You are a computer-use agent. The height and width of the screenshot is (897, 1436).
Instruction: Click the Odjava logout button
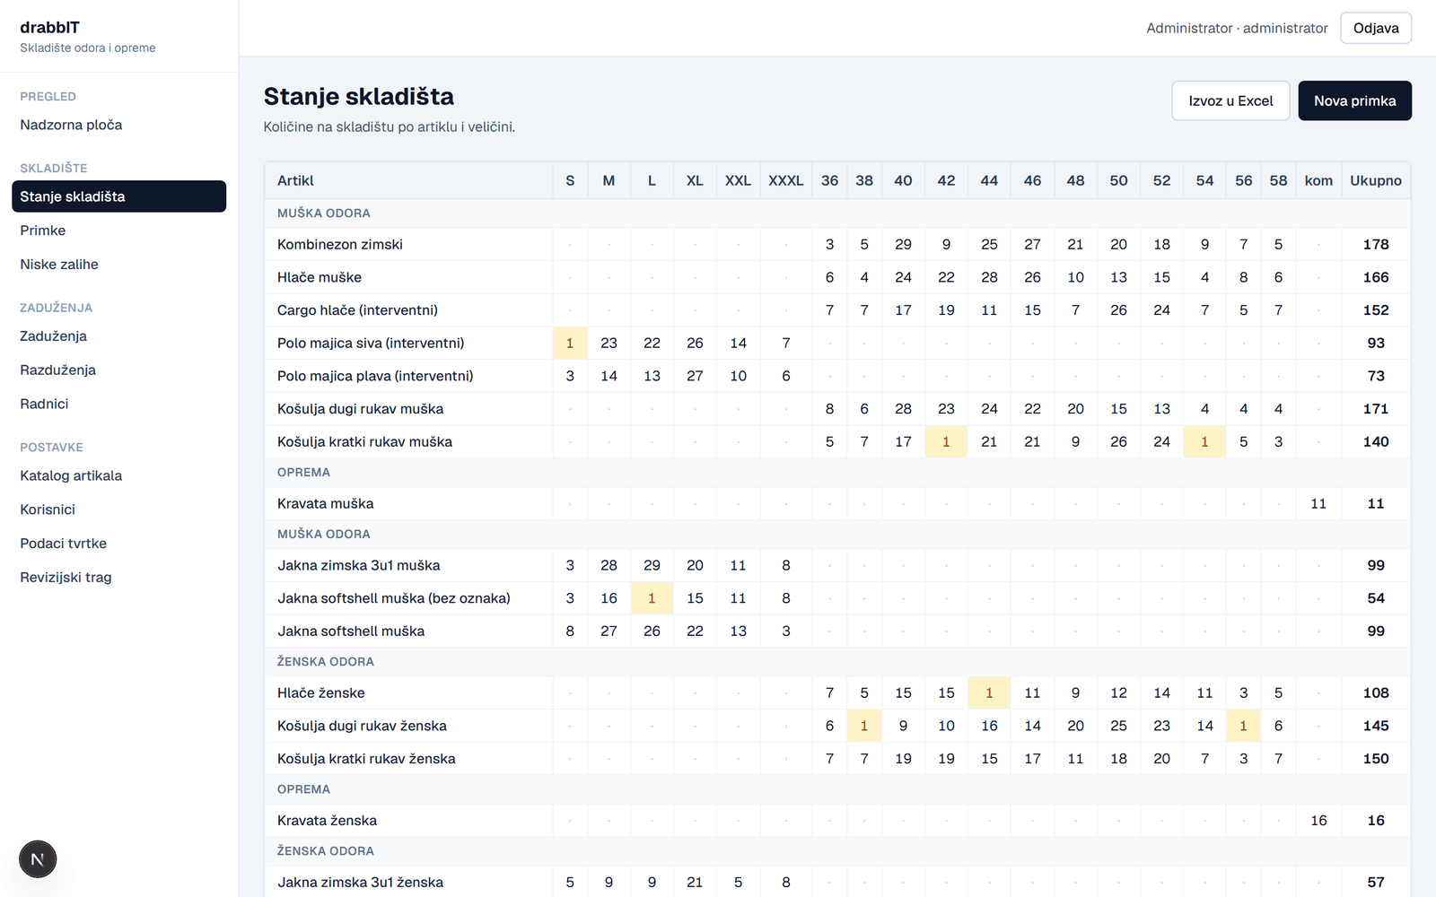pyautogui.click(x=1376, y=28)
